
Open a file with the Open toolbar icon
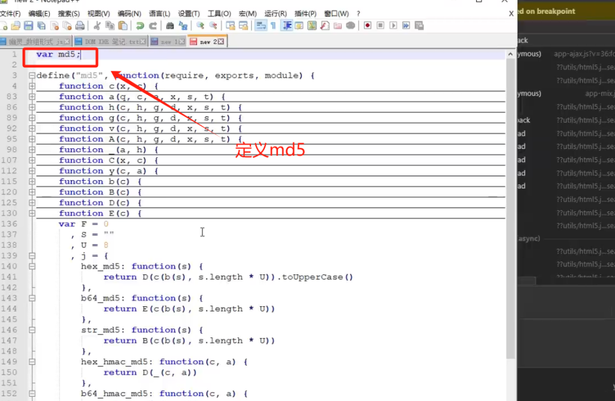16,26
